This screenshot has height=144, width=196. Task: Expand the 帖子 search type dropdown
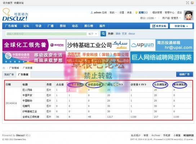pos(93,34)
